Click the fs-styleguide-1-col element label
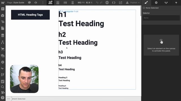 point(69,12)
